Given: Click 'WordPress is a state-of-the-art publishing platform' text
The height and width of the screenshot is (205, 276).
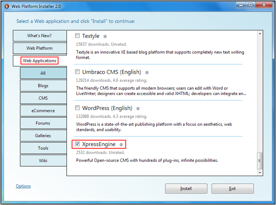Looking at the screenshot, I should [x=154, y=127].
